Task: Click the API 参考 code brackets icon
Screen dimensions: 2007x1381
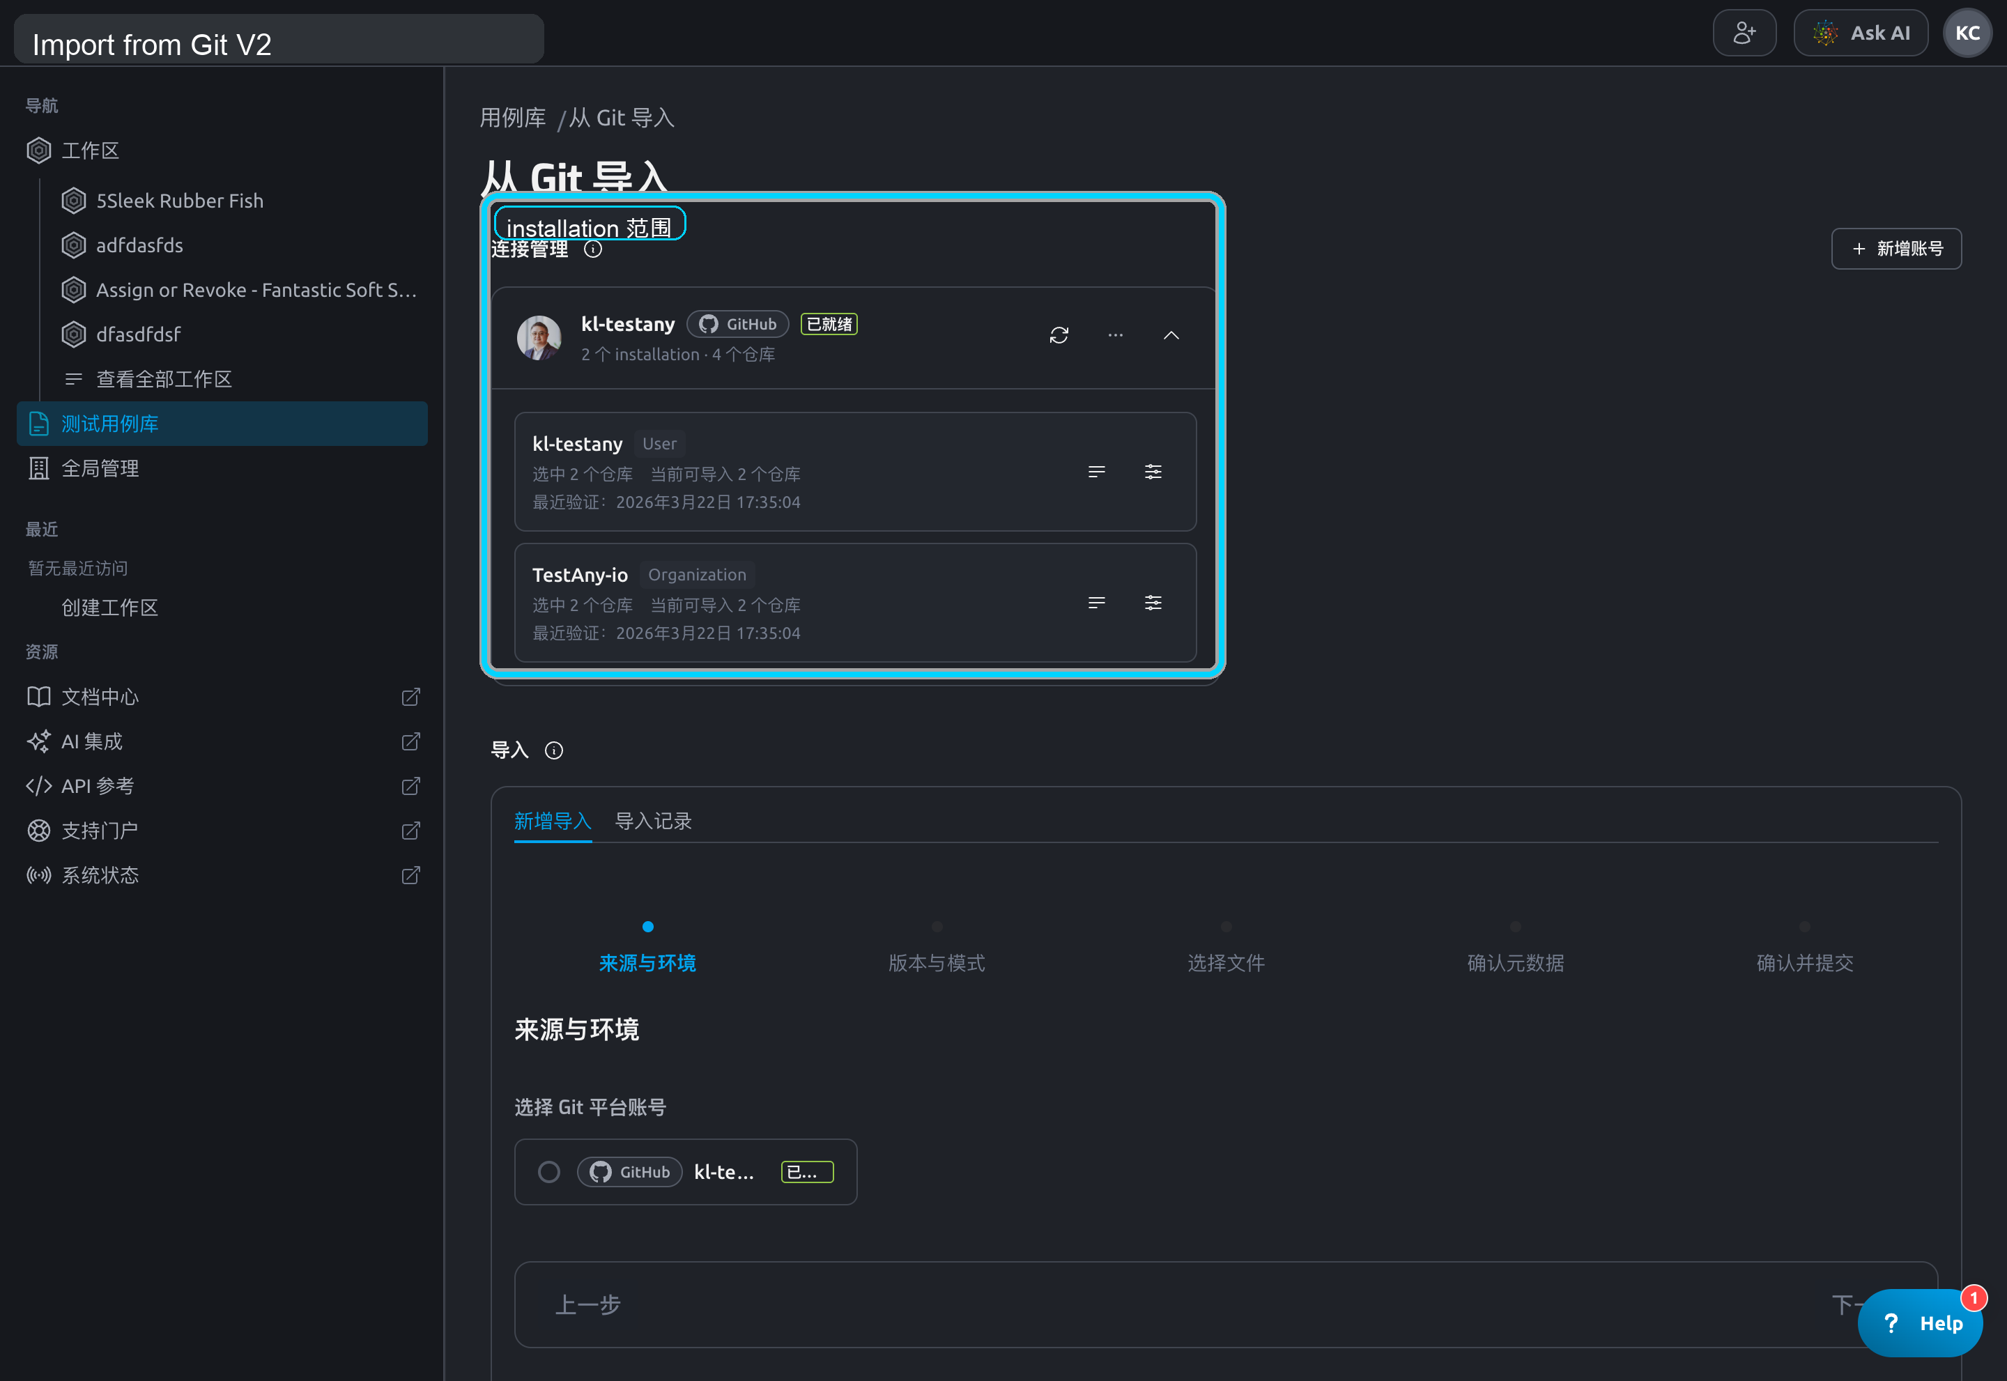Action: click(39, 786)
